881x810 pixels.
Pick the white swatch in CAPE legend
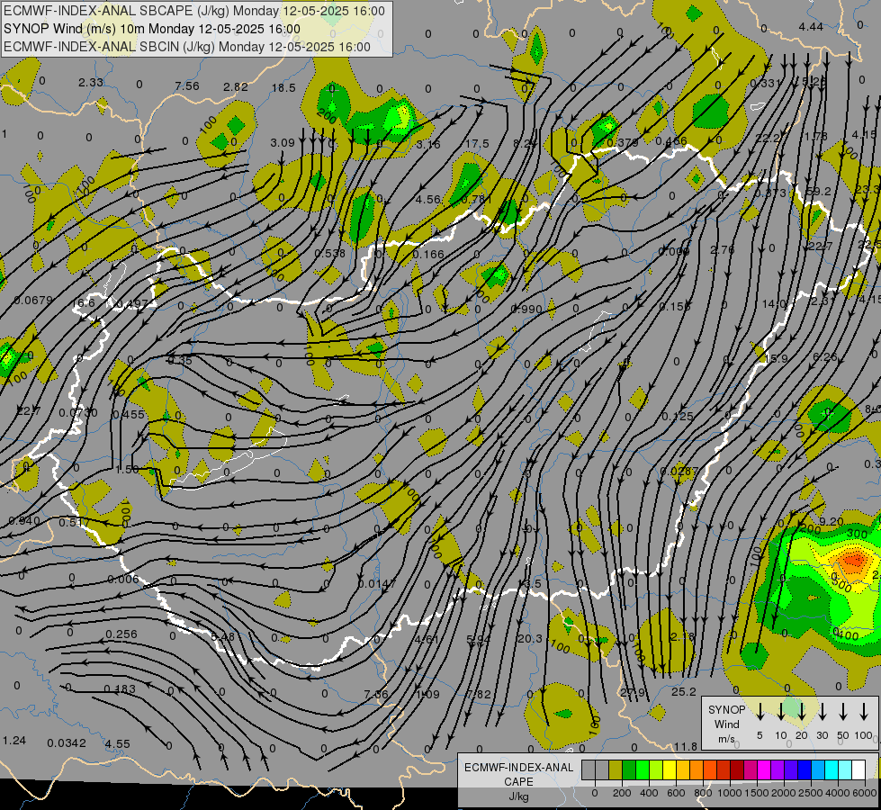click(x=858, y=770)
